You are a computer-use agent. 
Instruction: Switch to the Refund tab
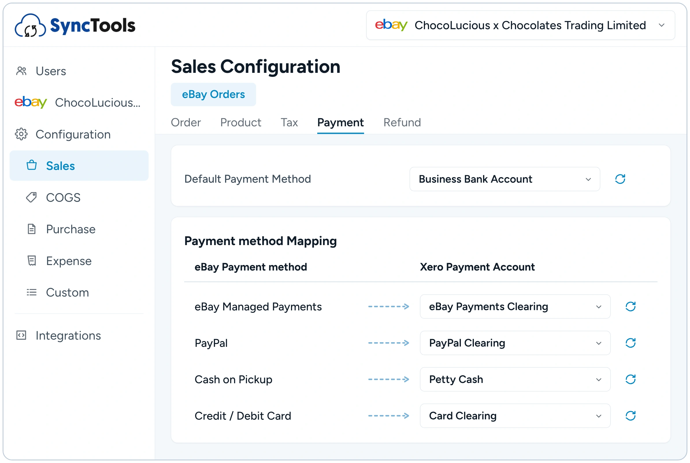(402, 123)
